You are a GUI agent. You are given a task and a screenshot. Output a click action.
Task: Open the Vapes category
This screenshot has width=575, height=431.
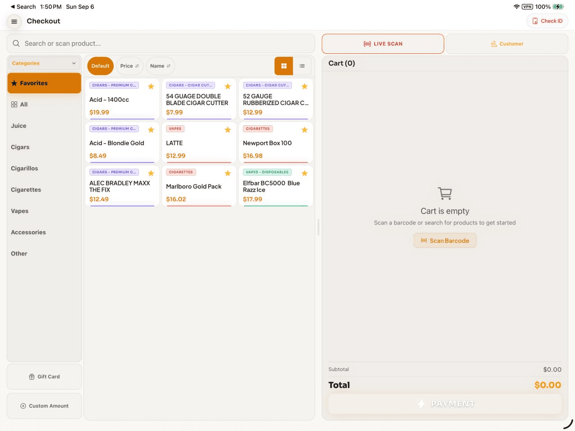pyautogui.click(x=44, y=211)
